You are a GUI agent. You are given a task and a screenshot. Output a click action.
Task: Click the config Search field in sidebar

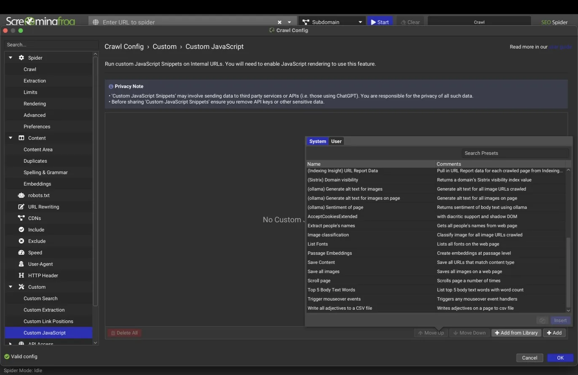51,45
